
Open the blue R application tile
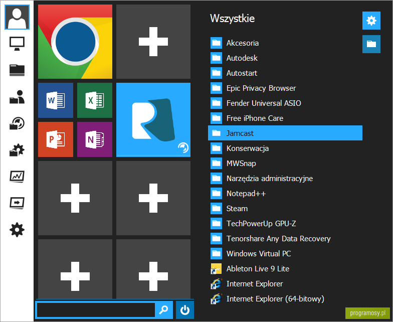click(153, 120)
